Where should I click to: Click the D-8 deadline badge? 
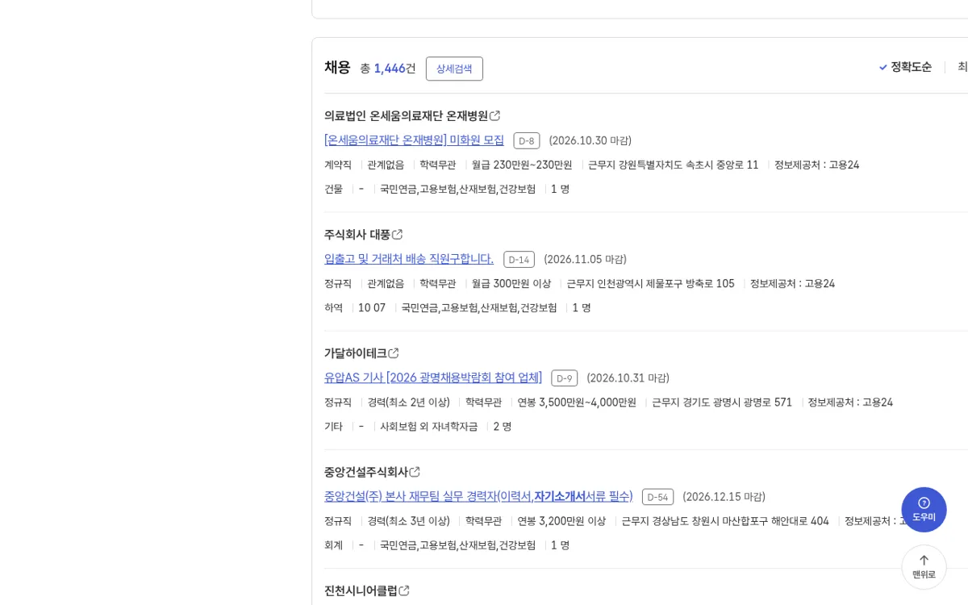(527, 140)
